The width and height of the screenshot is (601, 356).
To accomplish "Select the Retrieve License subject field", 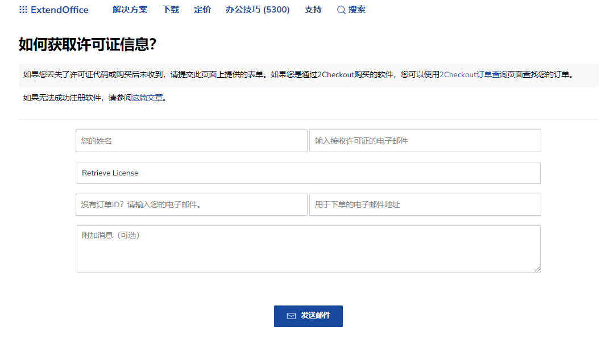I will pyautogui.click(x=308, y=173).
